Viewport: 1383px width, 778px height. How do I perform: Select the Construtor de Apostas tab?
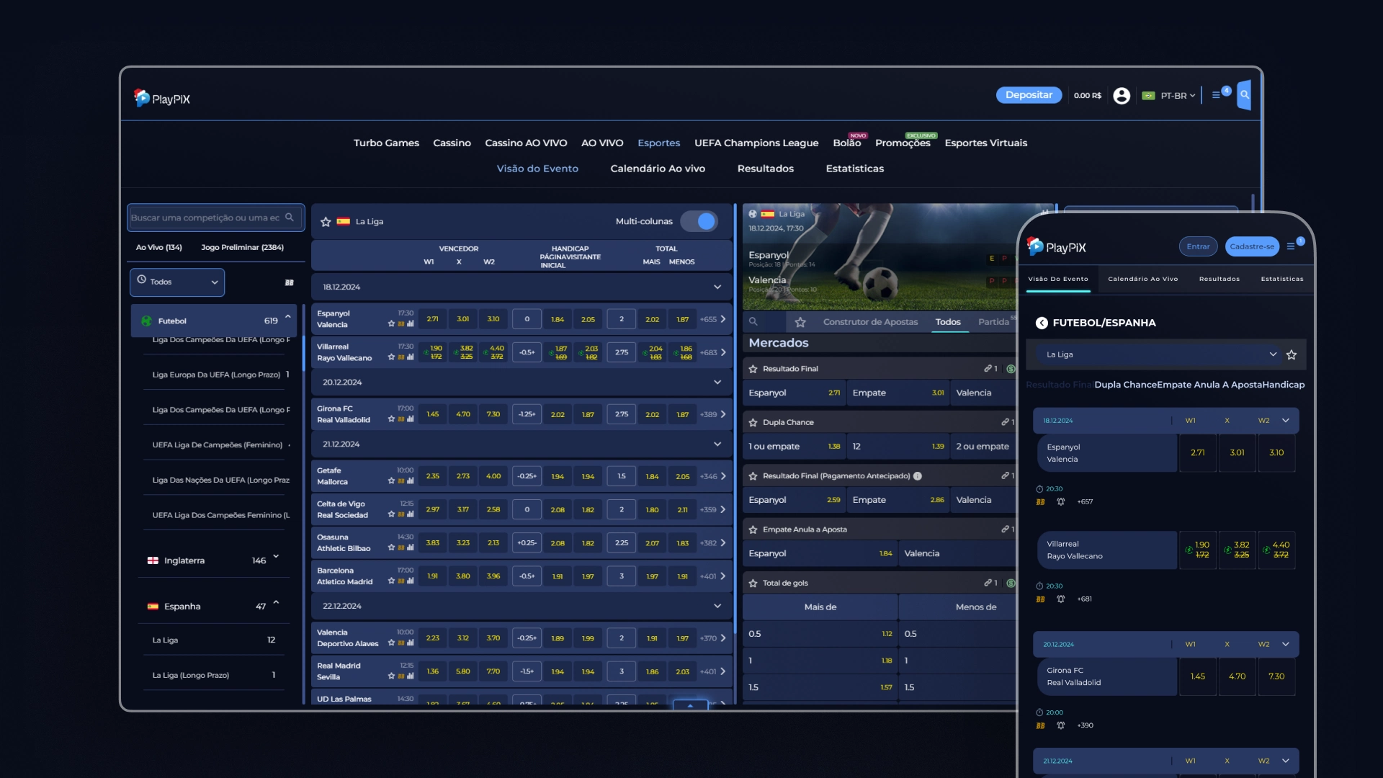click(x=870, y=322)
